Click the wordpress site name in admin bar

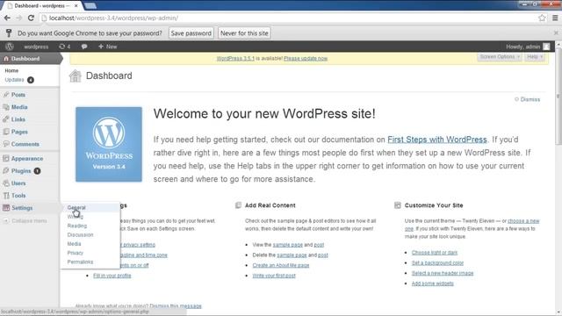[x=36, y=47]
